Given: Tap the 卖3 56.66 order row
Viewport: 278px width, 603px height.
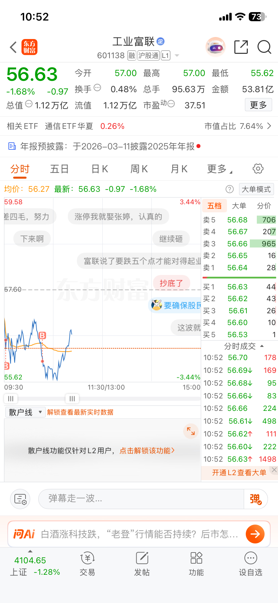Looking at the screenshot, I should [x=239, y=244].
